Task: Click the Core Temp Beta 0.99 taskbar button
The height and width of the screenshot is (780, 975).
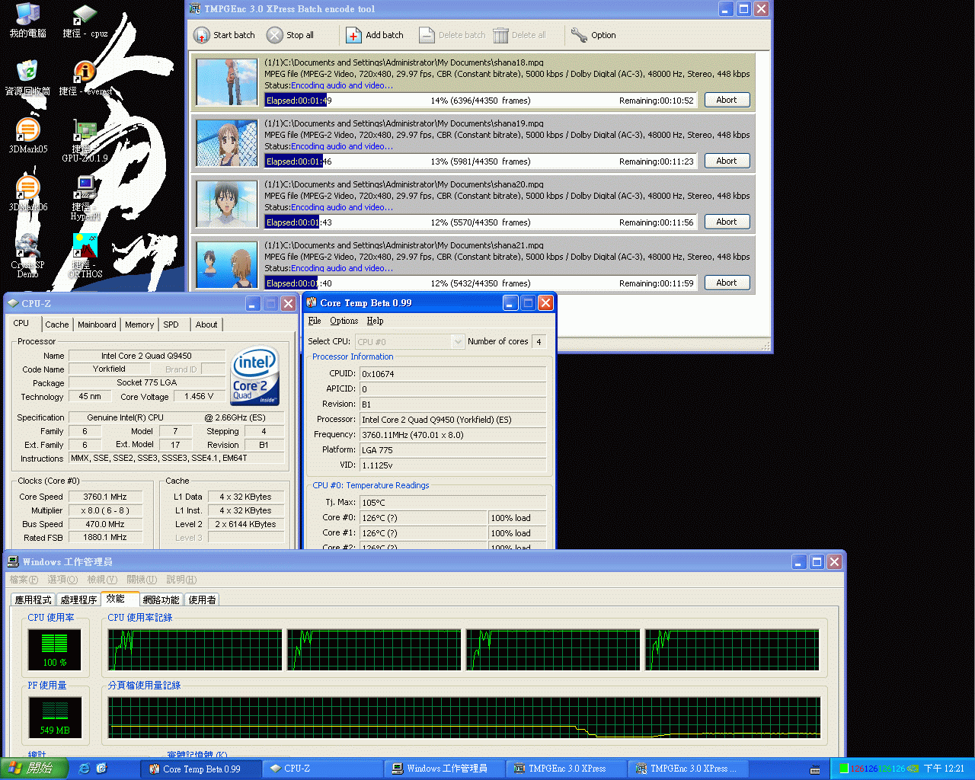Action: 201,769
